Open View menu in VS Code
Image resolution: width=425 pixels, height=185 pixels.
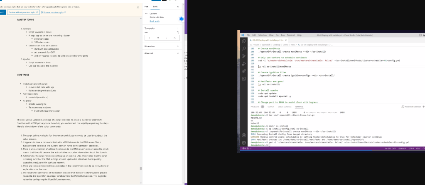[271, 35]
